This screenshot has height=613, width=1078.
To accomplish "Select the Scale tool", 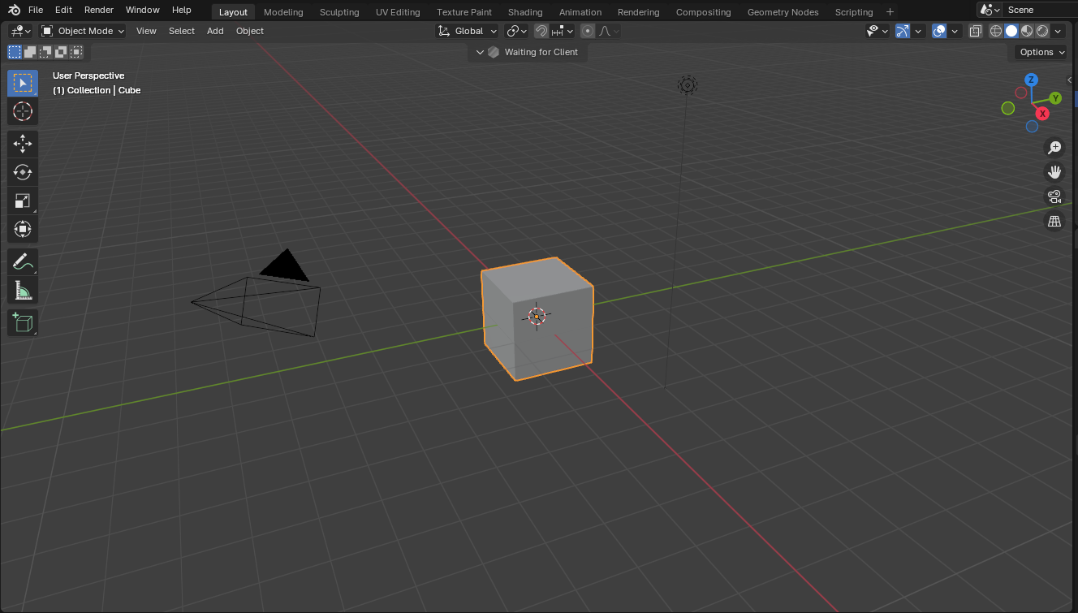I will [x=23, y=201].
